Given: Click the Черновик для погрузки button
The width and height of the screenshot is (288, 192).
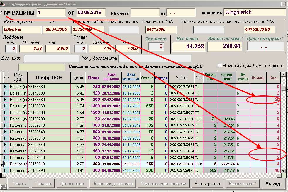Looking at the screenshot, I should point(163,184).
